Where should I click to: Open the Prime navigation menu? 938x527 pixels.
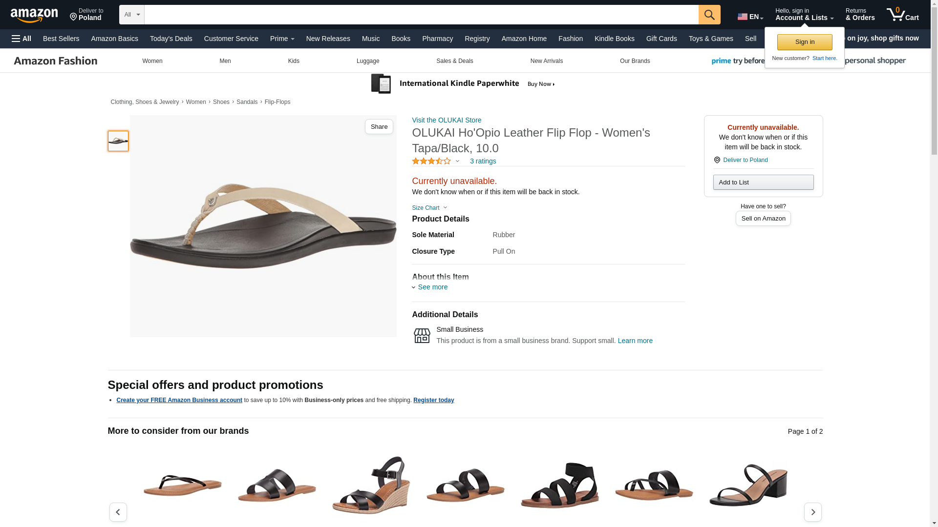(282, 39)
